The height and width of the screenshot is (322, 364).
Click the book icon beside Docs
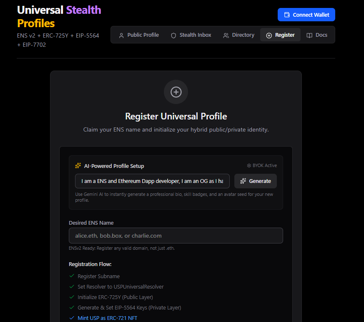tap(309, 35)
